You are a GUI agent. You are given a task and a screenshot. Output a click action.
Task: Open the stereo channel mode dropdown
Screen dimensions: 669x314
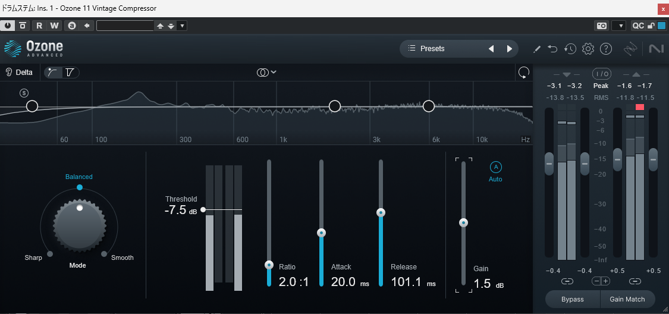[x=266, y=73]
